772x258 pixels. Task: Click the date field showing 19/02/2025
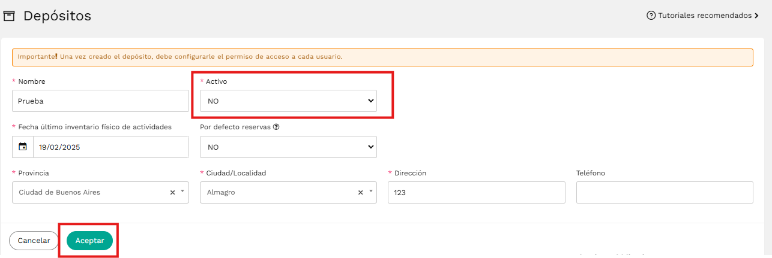coord(111,147)
